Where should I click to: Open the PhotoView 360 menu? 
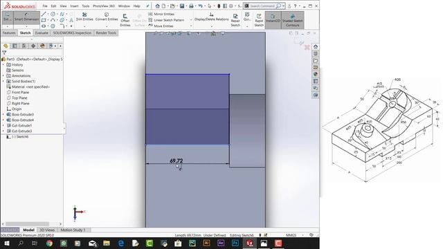pos(104,6)
